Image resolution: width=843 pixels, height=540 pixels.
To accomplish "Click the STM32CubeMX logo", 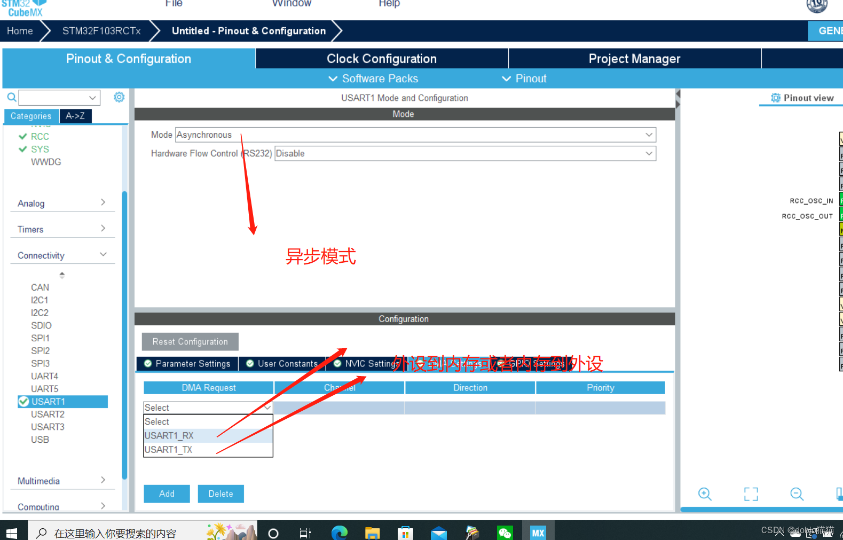I will pos(24,8).
